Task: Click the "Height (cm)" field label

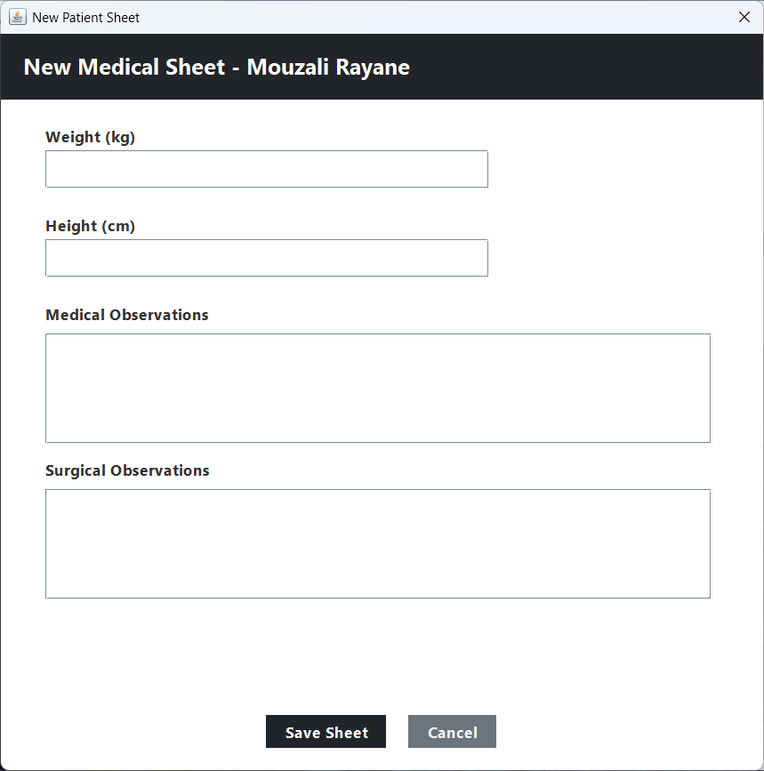Action: click(x=90, y=226)
